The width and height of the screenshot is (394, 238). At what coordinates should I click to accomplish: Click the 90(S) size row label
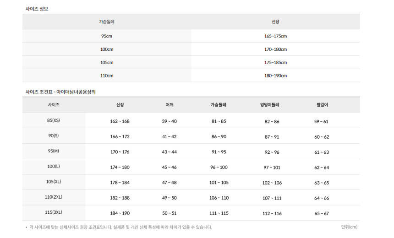pos(54,136)
